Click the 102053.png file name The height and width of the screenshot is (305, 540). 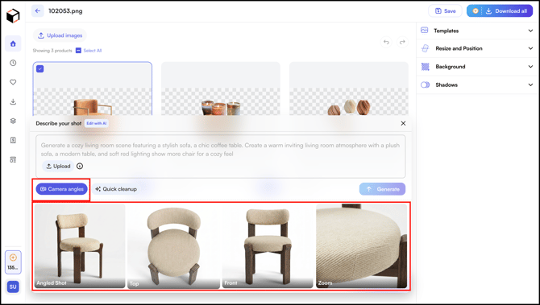(x=65, y=11)
